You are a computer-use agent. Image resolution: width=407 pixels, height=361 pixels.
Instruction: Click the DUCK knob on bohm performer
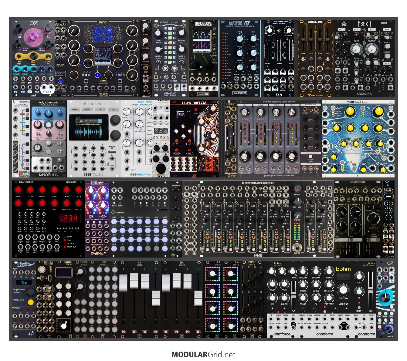pyautogui.click(x=359, y=276)
